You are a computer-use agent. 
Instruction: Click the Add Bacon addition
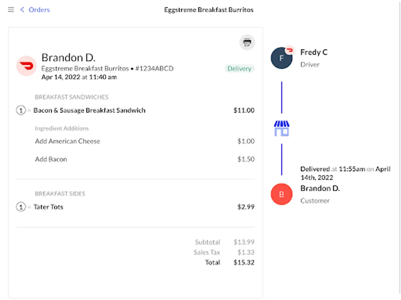point(51,159)
